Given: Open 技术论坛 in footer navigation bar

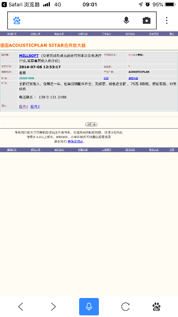Looking at the screenshot, I should (130, 150).
